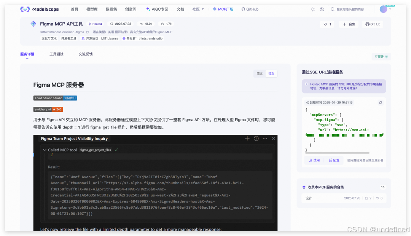The width and height of the screenshot is (411, 236).
Task: Click the 2025.07.23 update date
Action: [121, 24]
